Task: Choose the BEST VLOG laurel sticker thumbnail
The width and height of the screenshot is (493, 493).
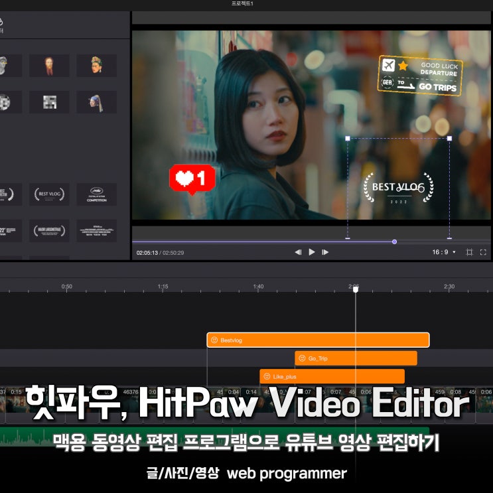Action: pos(49,194)
